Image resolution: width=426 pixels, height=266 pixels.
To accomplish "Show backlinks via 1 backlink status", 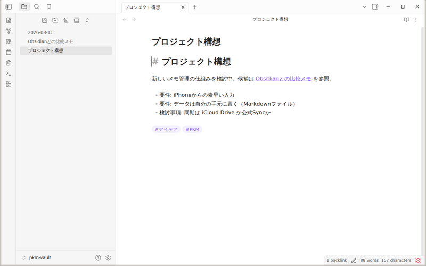I will [x=337, y=260].
